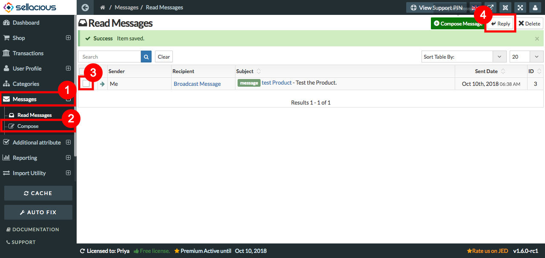Image resolution: width=545 pixels, height=258 pixels.
Task: Click the Shop cart icon
Action: 6,38
